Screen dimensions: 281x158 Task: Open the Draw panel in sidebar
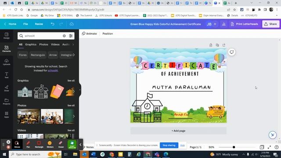click(7, 88)
